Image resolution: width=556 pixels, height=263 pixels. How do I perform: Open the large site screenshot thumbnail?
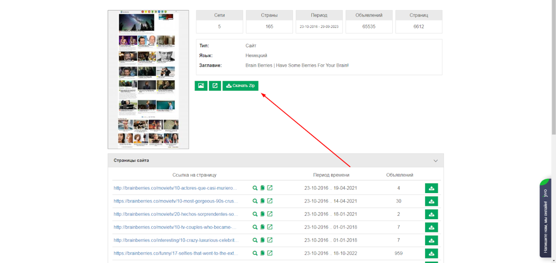coord(148,79)
